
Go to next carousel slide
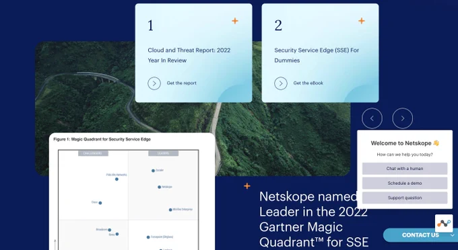click(x=403, y=118)
